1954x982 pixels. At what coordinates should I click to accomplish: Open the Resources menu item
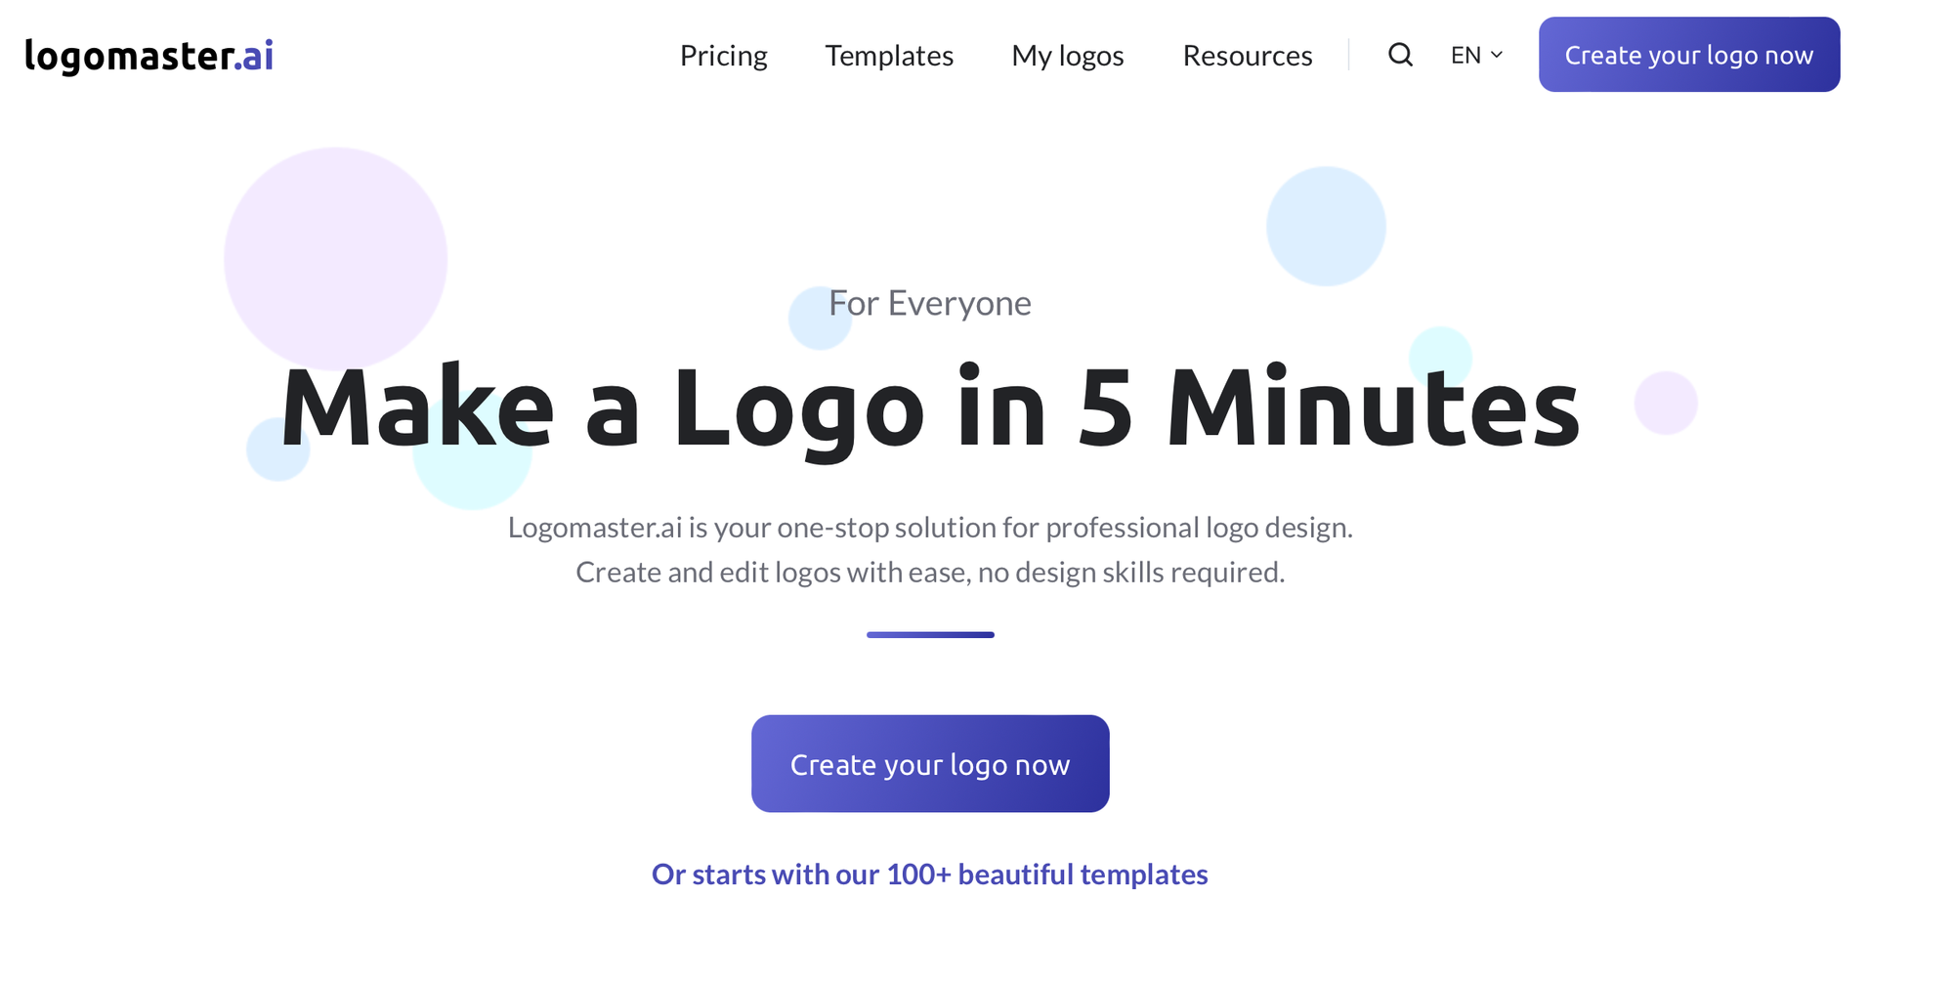(1248, 56)
